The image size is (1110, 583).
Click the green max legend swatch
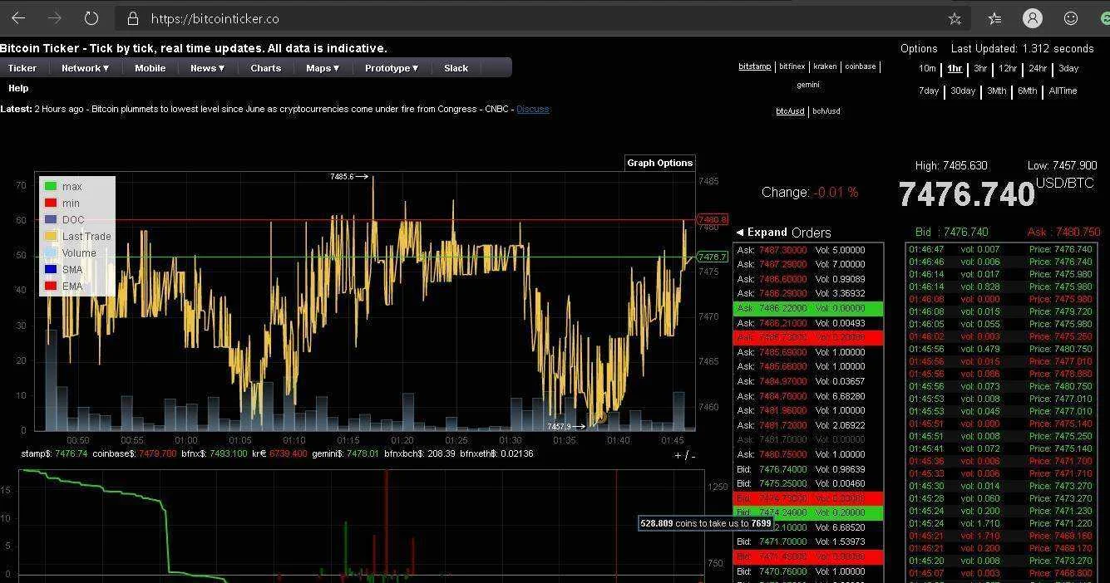(51, 187)
